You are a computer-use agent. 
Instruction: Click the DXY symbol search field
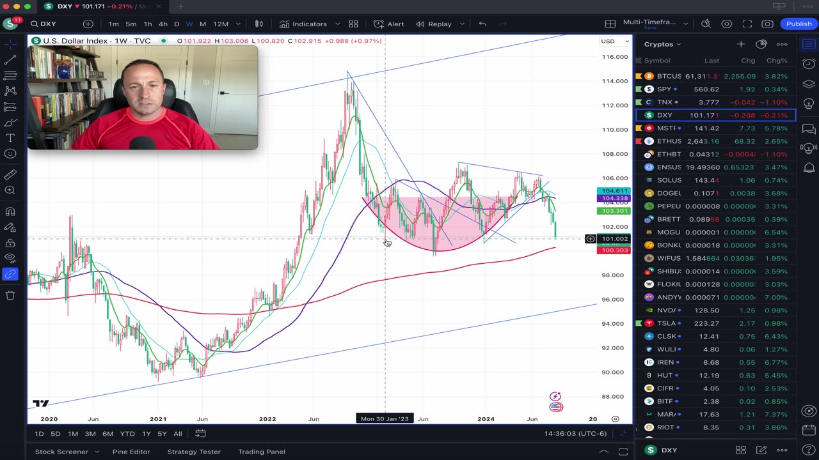(50, 24)
